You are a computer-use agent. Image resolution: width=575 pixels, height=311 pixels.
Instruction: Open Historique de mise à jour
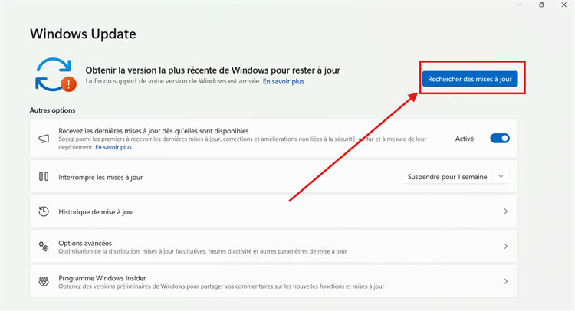(x=274, y=211)
